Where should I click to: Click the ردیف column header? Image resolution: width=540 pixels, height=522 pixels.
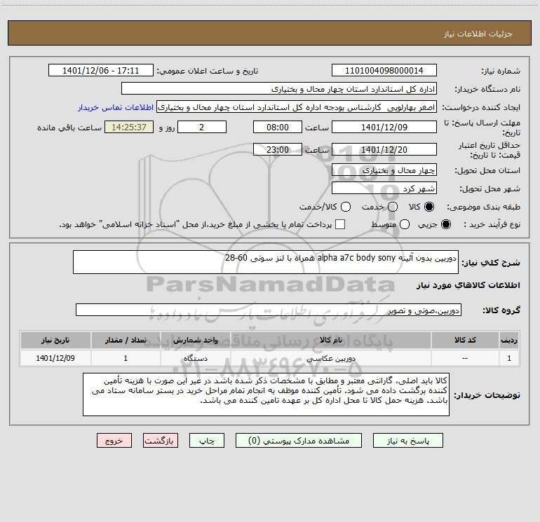click(x=509, y=340)
